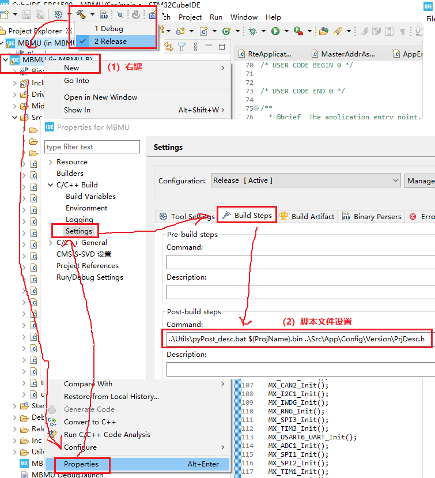
Task: Select Builders in properties tree
Action: point(70,174)
